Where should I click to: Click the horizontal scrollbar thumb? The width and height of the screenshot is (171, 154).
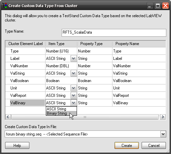click(x=85, y=117)
